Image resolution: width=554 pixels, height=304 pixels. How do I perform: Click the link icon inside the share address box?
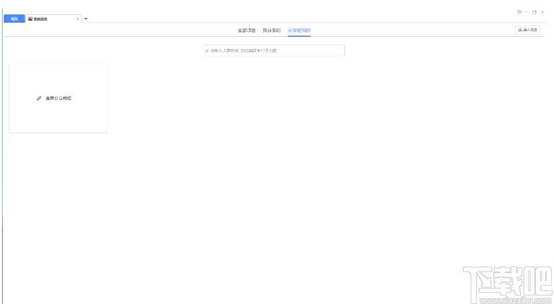coord(207,51)
